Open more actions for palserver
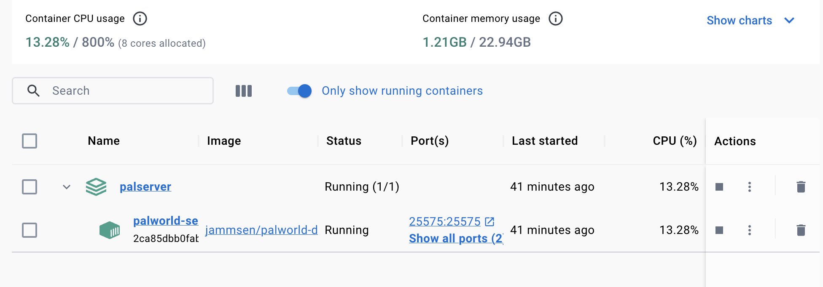The image size is (823, 287). [x=750, y=187]
